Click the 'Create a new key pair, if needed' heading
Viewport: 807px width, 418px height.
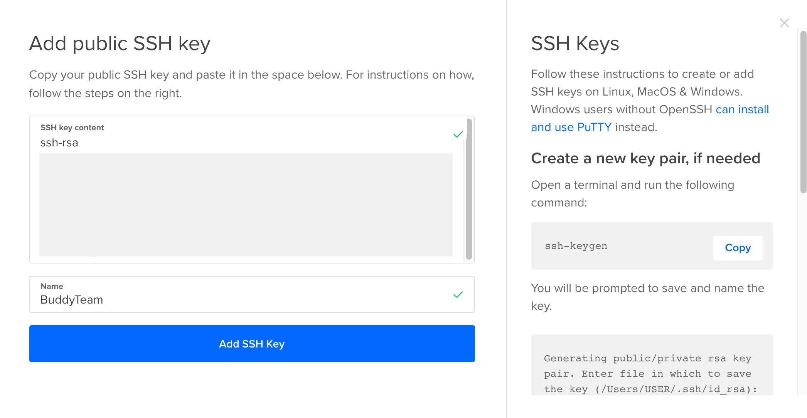[645, 158]
